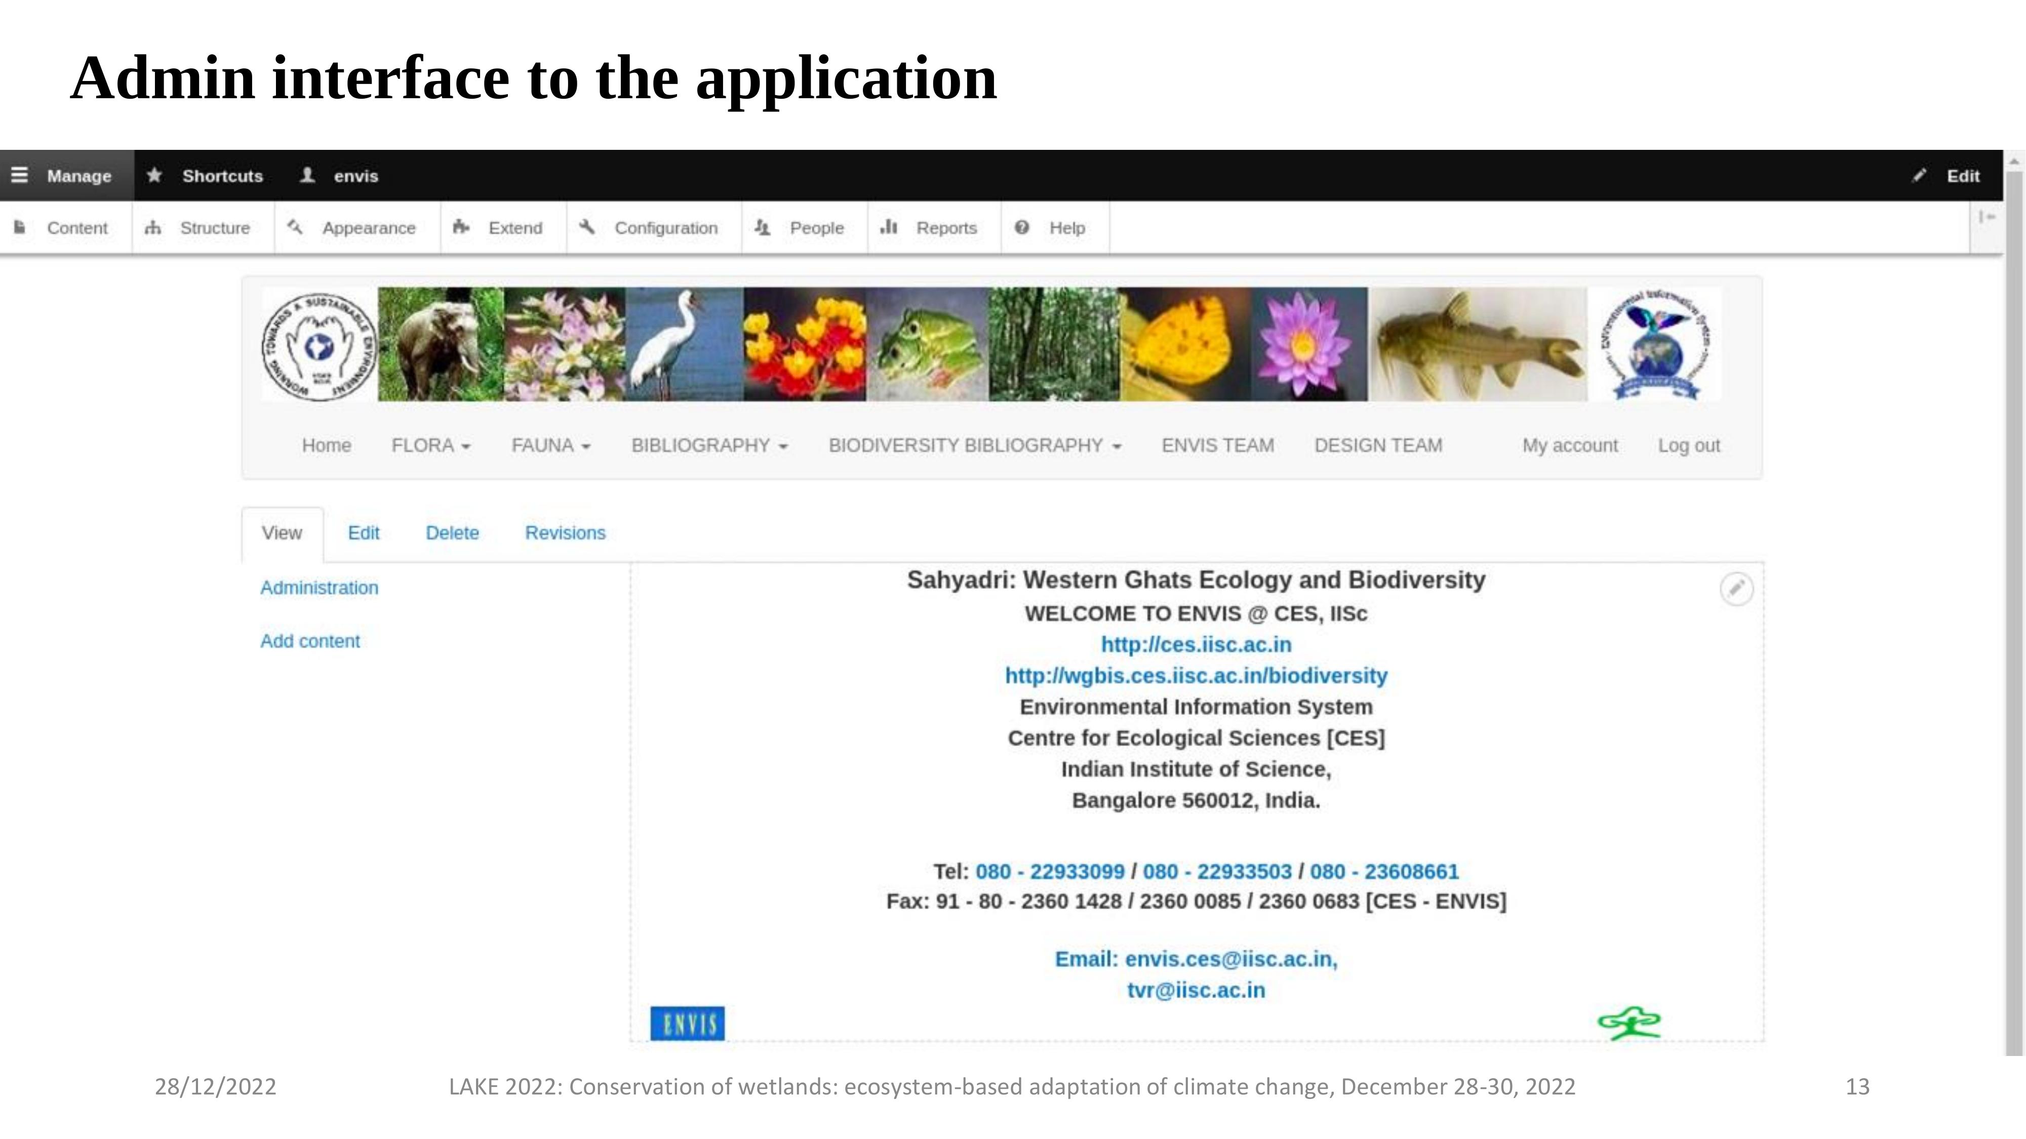
Task: Click the pencil Edit icon in top toolbar
Action: (x=1920, y=175)
